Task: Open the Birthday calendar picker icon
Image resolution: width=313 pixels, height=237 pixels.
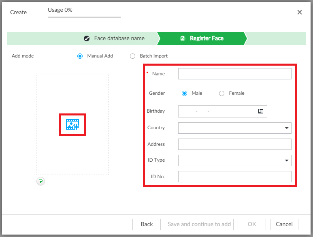Action: [x=261, y=111]
